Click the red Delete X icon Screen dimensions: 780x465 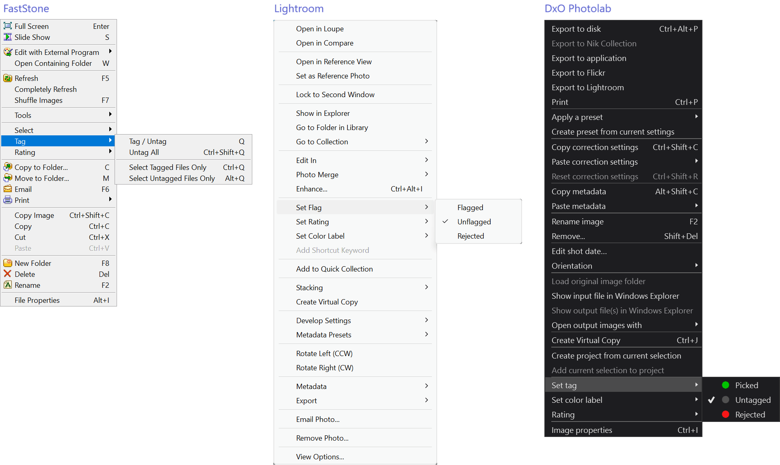pyautogui.click(x=7, y=274)
